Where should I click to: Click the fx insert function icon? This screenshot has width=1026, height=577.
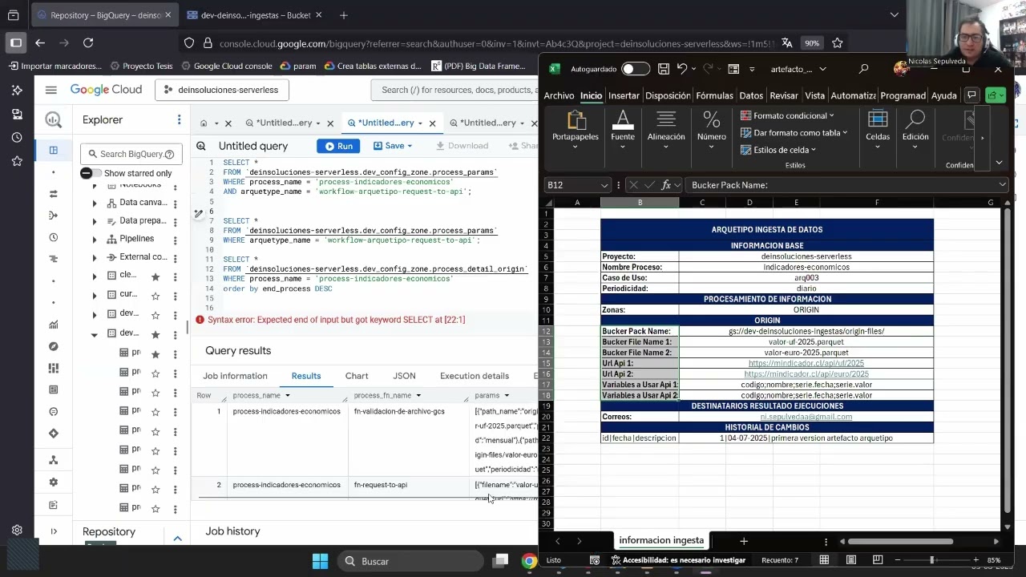666,185
